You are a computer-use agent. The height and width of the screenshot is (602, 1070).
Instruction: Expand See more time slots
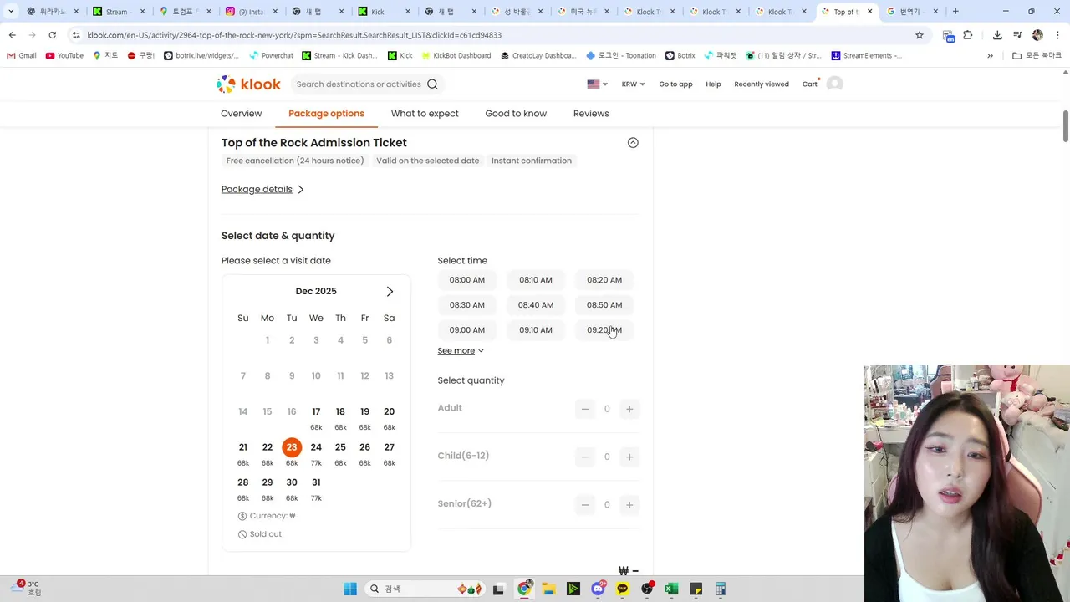(x=461, y=351)
